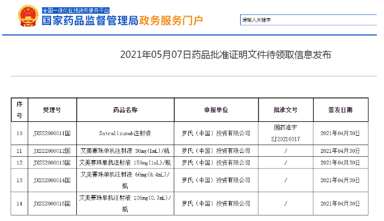Select the 申报单位 column header
This screenshot has height=221, width=384.
pyautogui.click(x=216, y=110)
